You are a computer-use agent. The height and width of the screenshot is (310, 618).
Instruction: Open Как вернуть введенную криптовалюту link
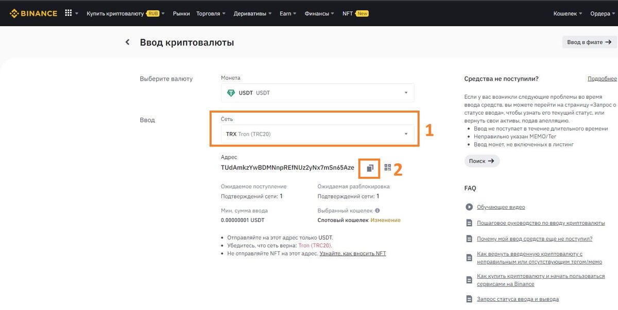pos(540,258)
